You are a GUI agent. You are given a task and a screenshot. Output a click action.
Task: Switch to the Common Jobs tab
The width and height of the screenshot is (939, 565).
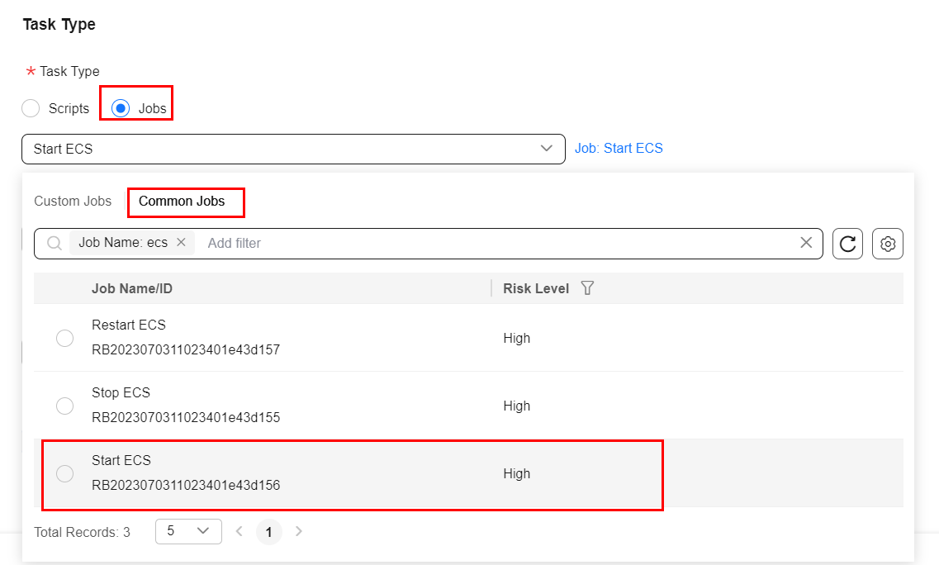pos(182,202)
